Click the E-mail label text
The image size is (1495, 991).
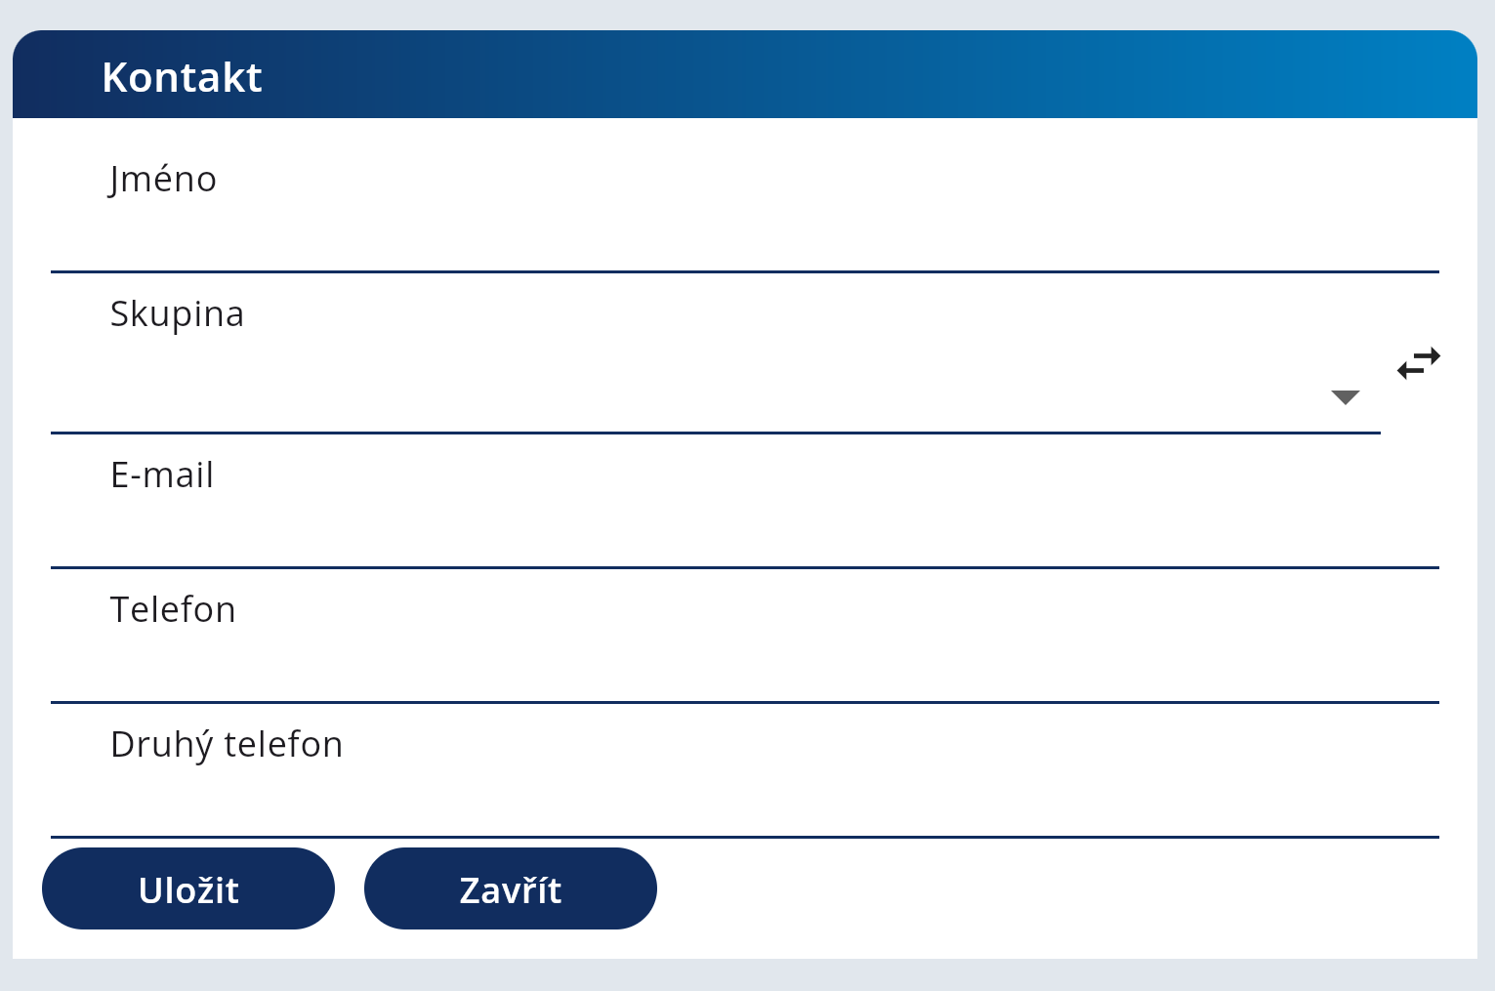point(162,475)
